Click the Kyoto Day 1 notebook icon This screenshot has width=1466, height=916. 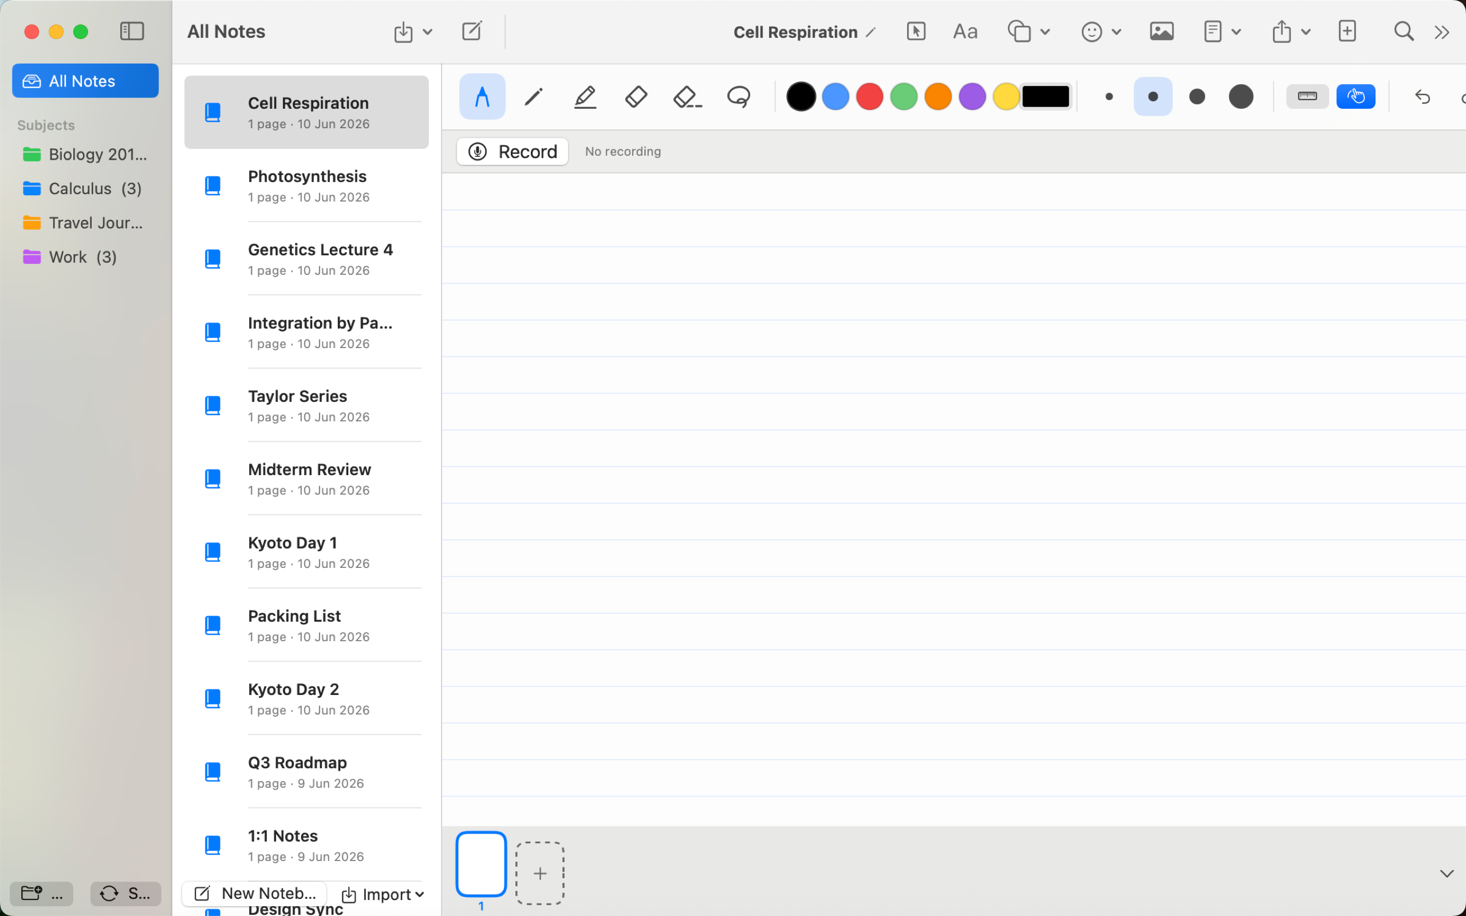click(212, 552)
